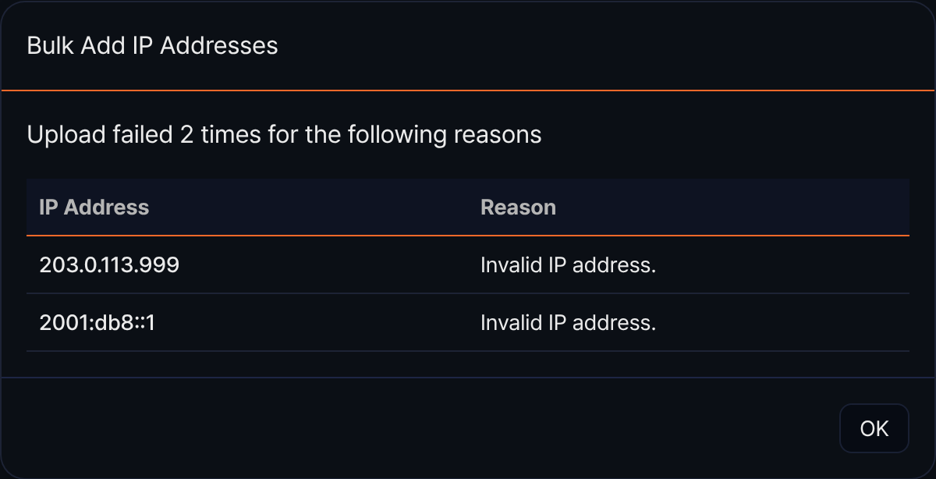936x479 pixels.
Task: Click the 203.0.113.999 address cell
Action: coord(109,264)
